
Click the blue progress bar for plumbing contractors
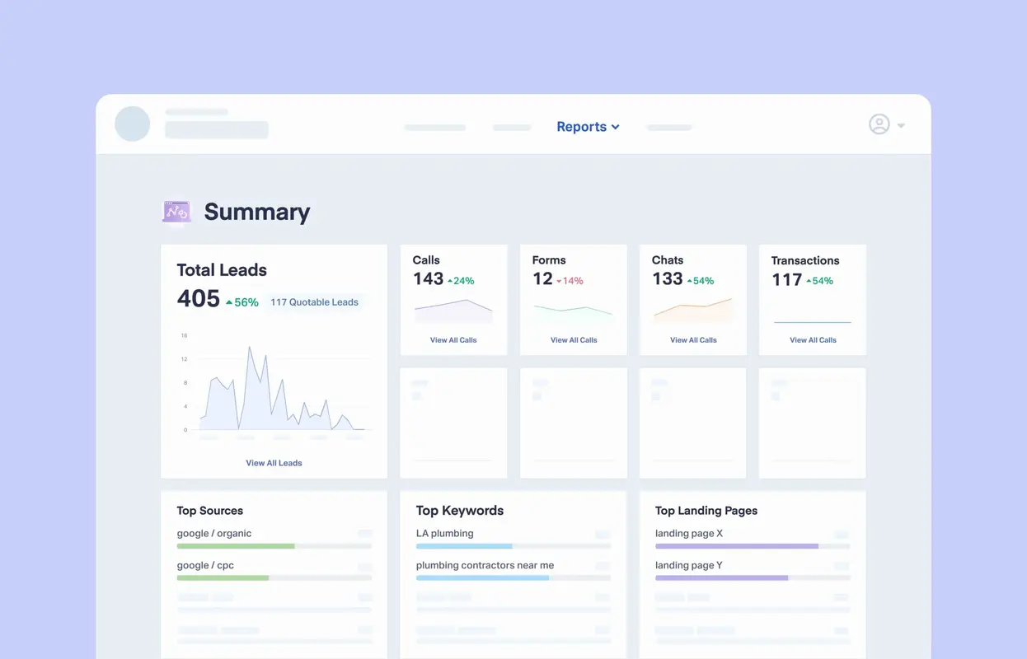click(x=483, y=577)
